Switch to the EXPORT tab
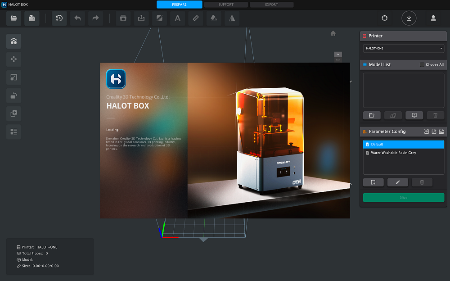The image size is (450, 281). click(x=271, y=5)
